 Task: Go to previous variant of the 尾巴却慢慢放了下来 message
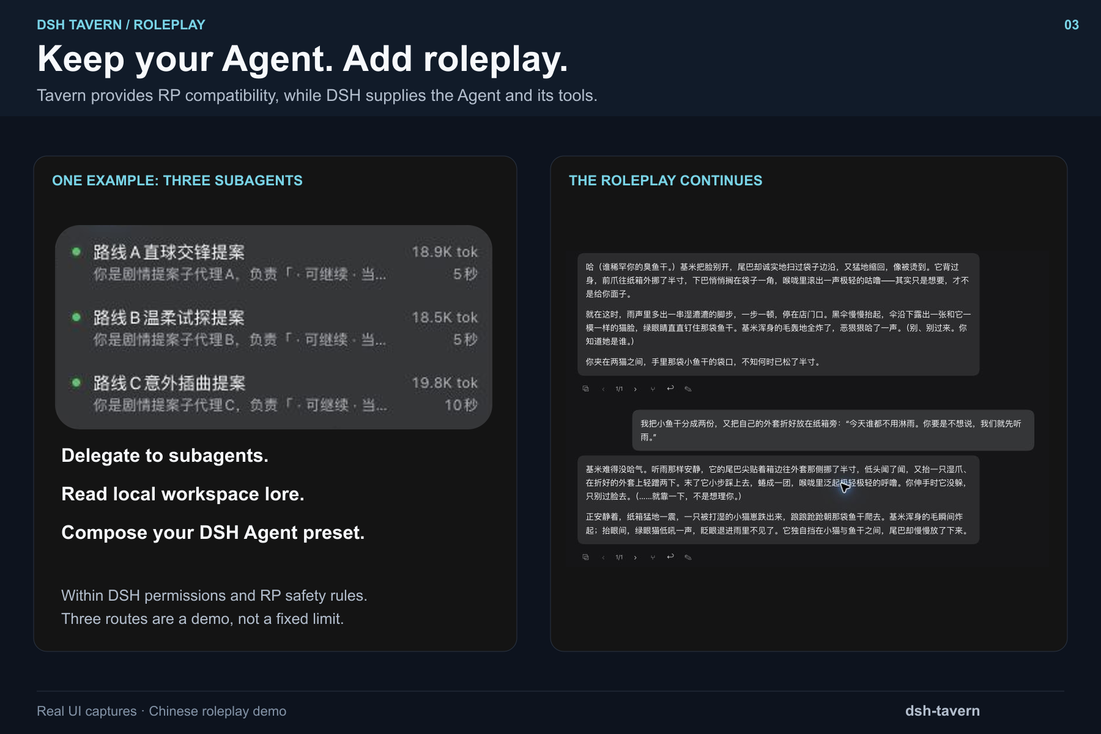(603, 557)
